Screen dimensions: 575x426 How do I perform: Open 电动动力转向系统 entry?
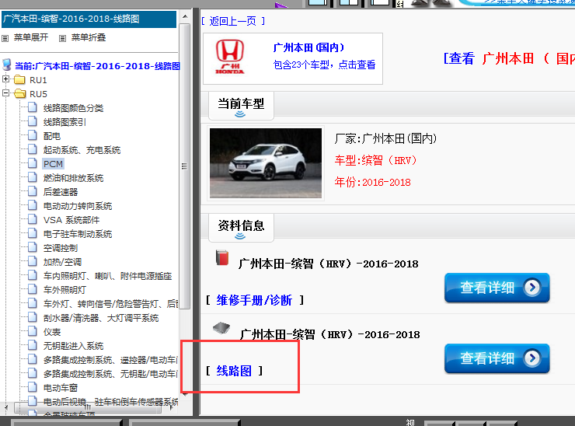(x=78, y=206)
